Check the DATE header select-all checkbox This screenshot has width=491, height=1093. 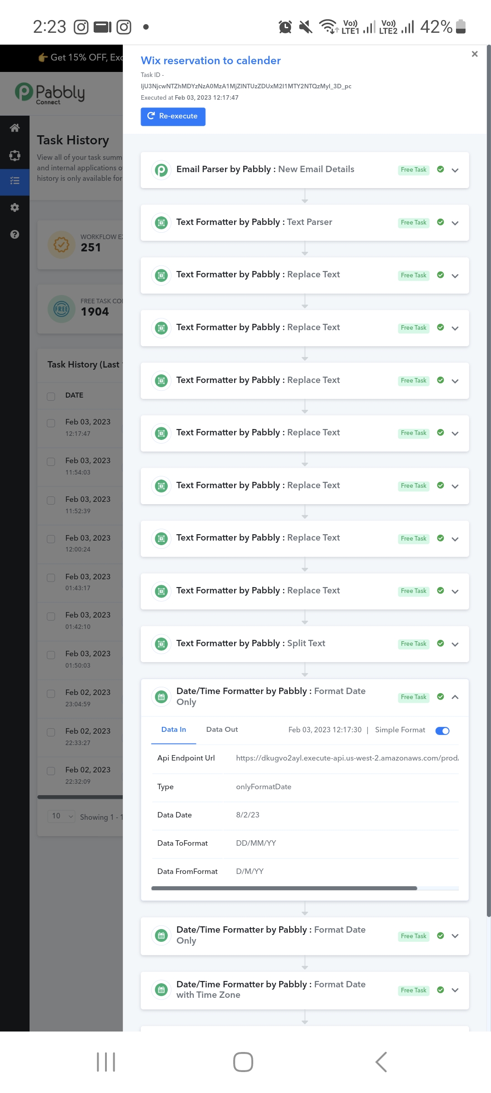51,396
